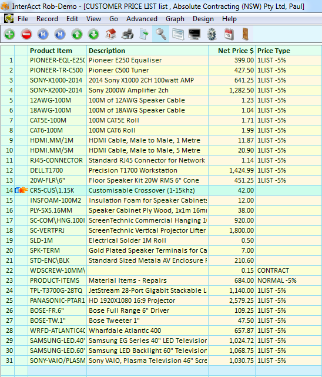
Task: Click the green down arrow icon
Action: [94, 34]
